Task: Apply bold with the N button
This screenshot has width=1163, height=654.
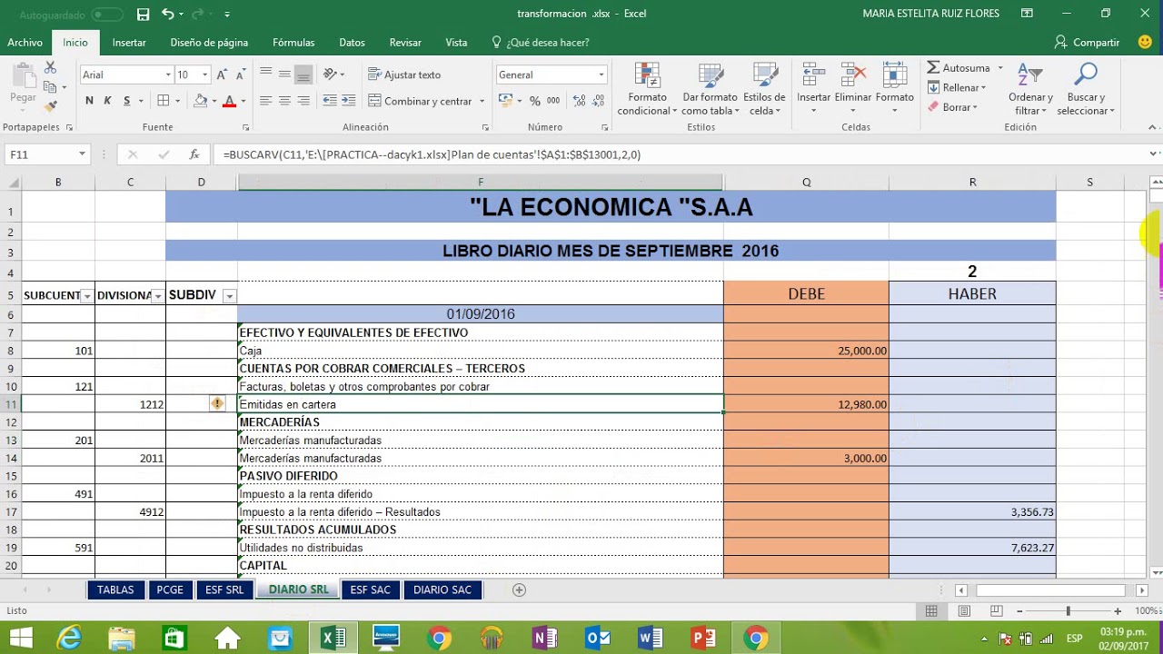Action: click(x=89, y=101)
